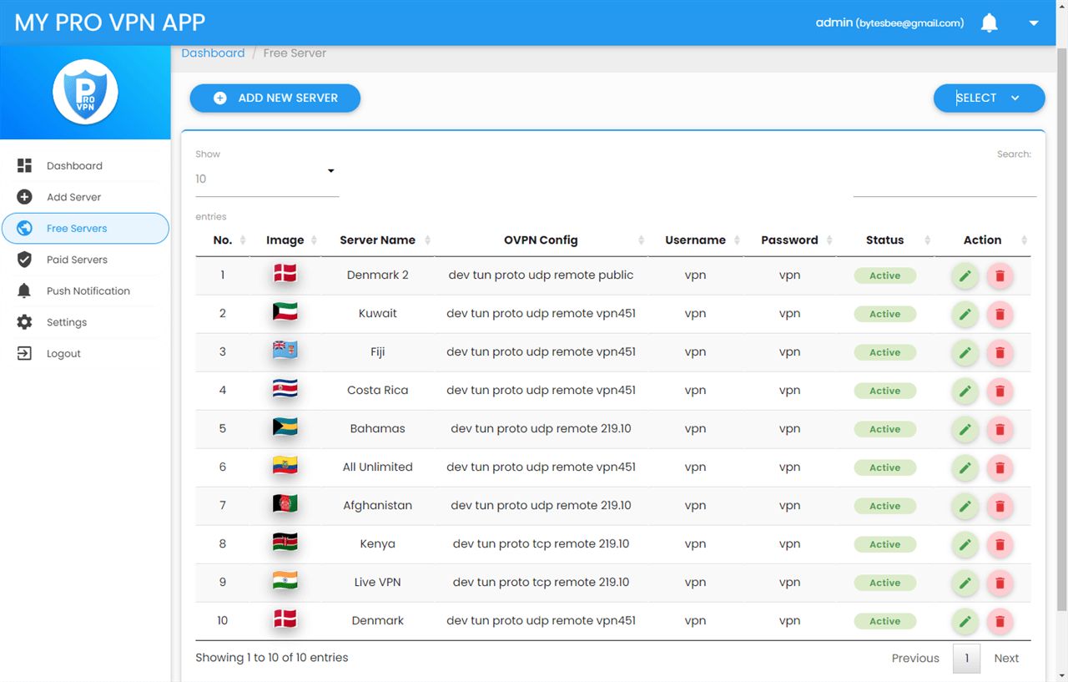Delete the Denmark server in row 10

coord(1000,621)
